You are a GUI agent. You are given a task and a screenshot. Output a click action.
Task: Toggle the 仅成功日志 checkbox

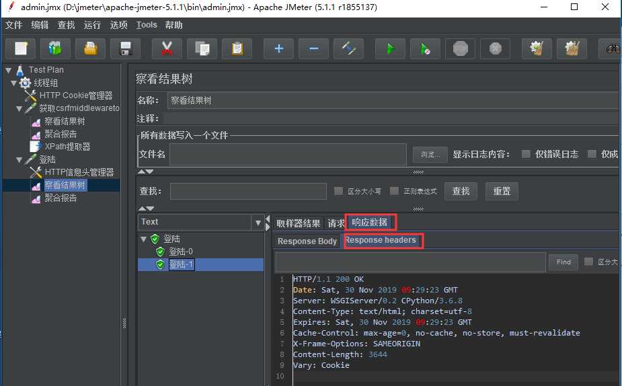(x=592, y=154)
